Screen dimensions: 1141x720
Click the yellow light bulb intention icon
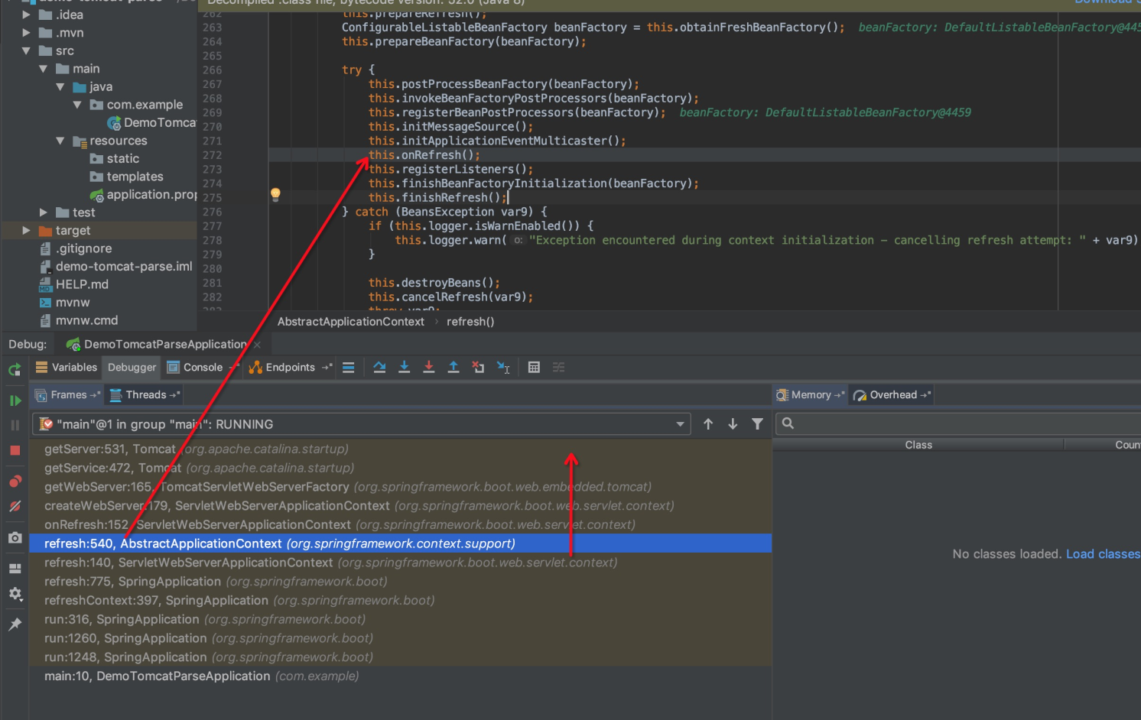[275, 194]
